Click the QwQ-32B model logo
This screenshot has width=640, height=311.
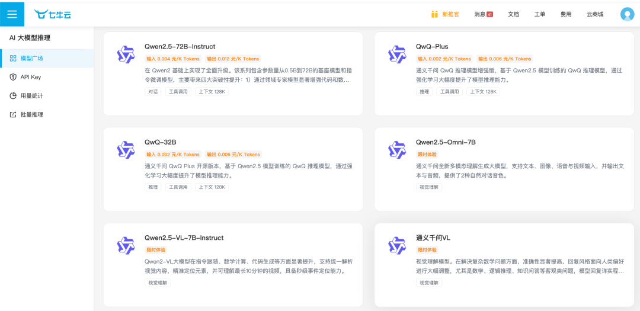[x=126, y=150]
